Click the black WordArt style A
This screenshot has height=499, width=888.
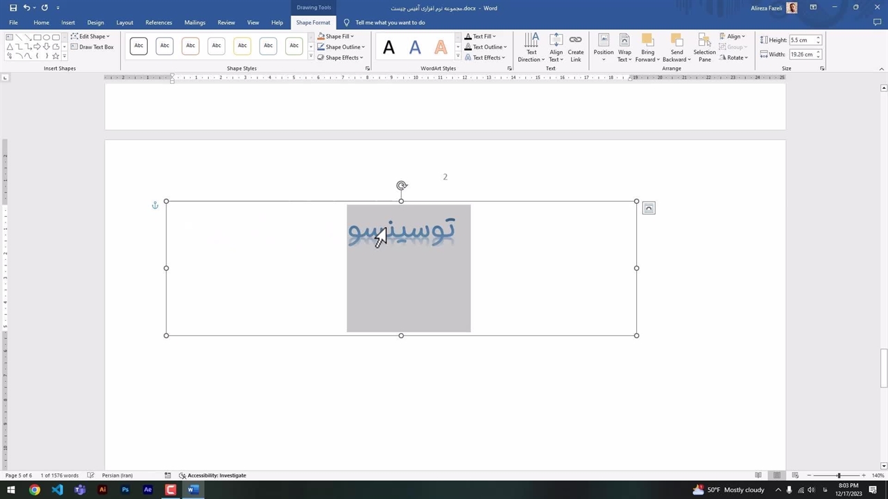tap(388, 47)
